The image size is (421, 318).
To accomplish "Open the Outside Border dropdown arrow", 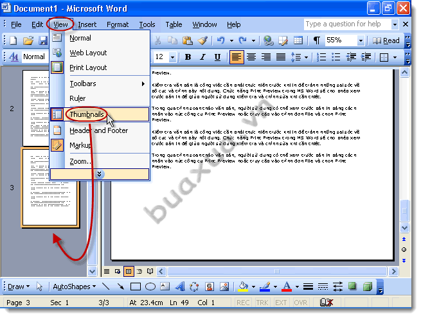I will [x=395, y=57].
